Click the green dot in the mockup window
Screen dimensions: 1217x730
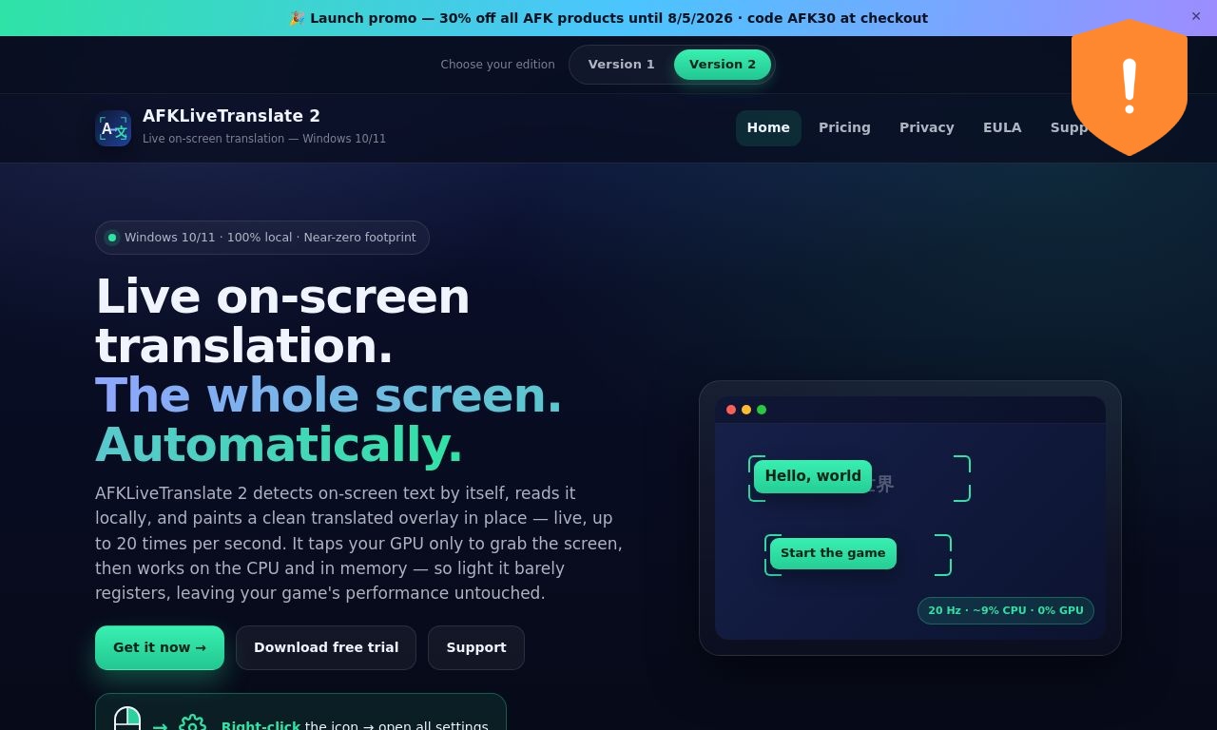coord(762,410)
